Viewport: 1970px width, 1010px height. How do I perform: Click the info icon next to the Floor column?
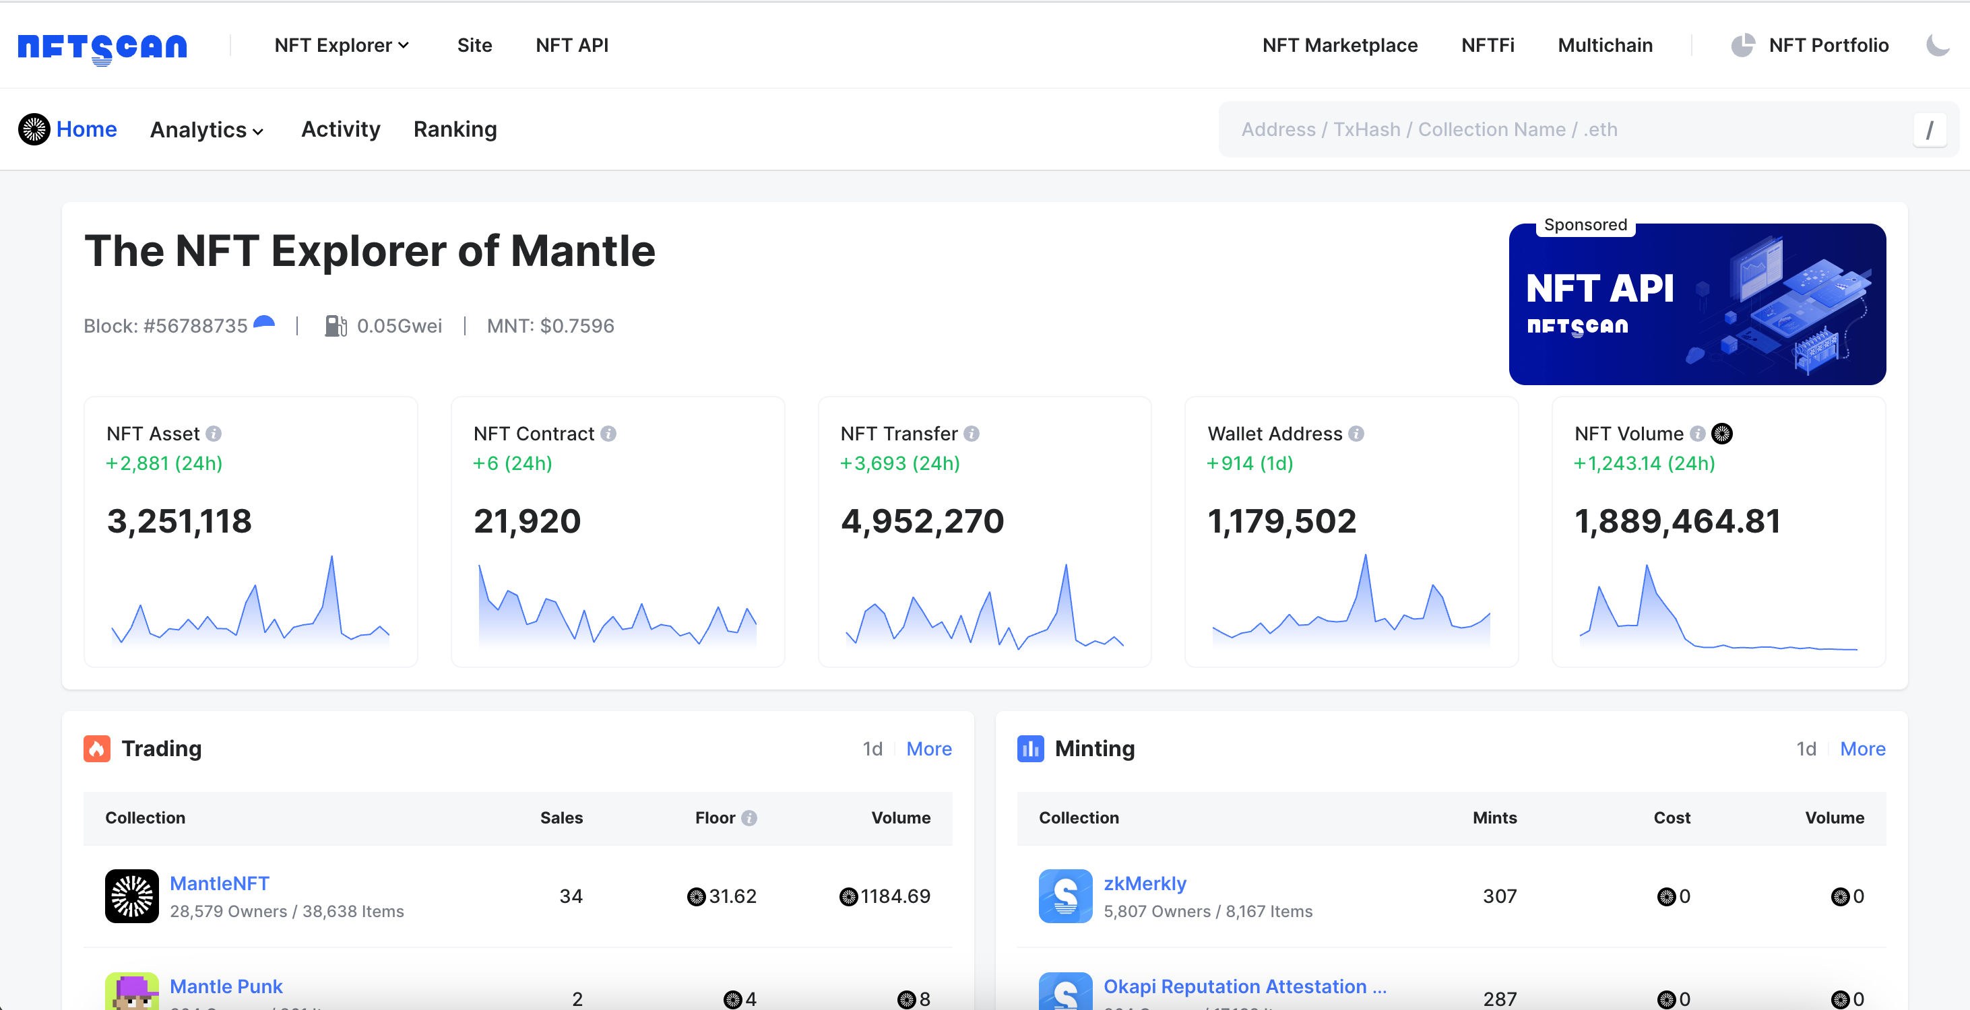[x=751, y=817]
